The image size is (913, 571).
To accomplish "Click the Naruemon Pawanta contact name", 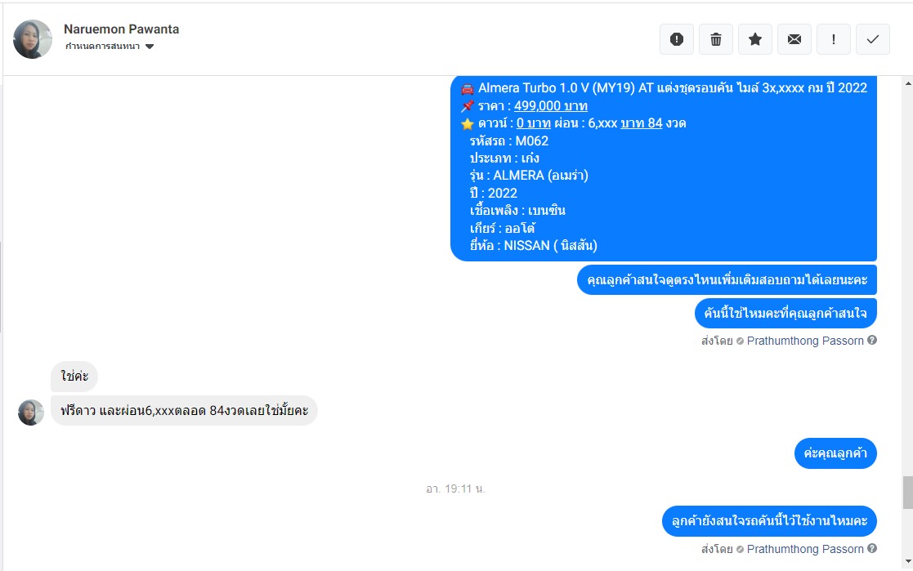I will click(x=121, y=29).
